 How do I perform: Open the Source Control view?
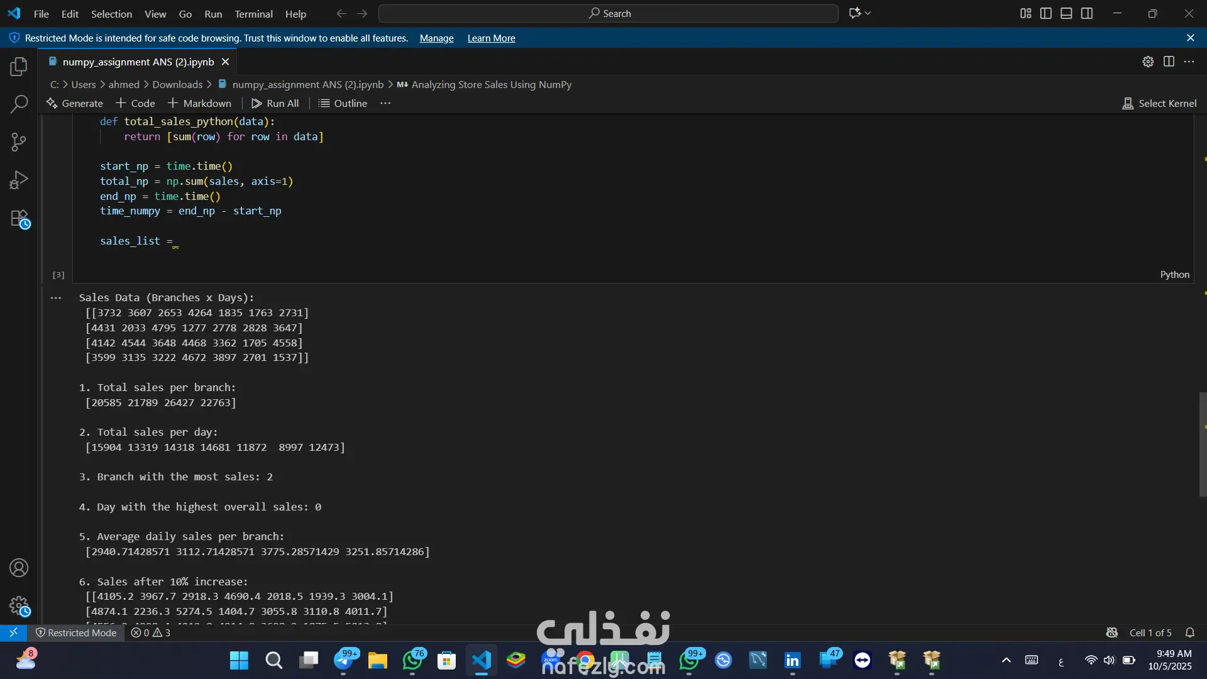pos(19,142)
